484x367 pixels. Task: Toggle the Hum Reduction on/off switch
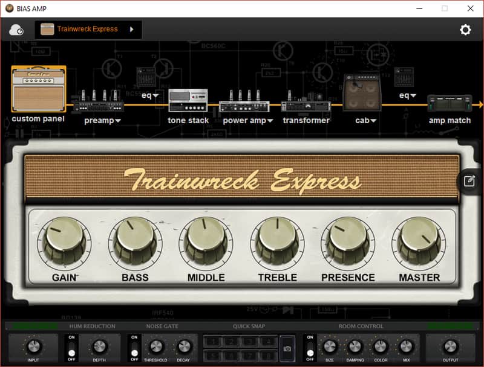[x=71, y=348]
